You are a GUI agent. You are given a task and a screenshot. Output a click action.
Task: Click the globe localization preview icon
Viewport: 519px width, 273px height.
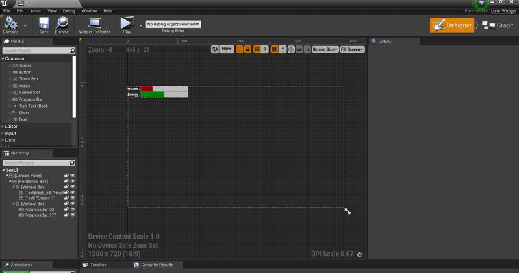(x=215, y=49)
